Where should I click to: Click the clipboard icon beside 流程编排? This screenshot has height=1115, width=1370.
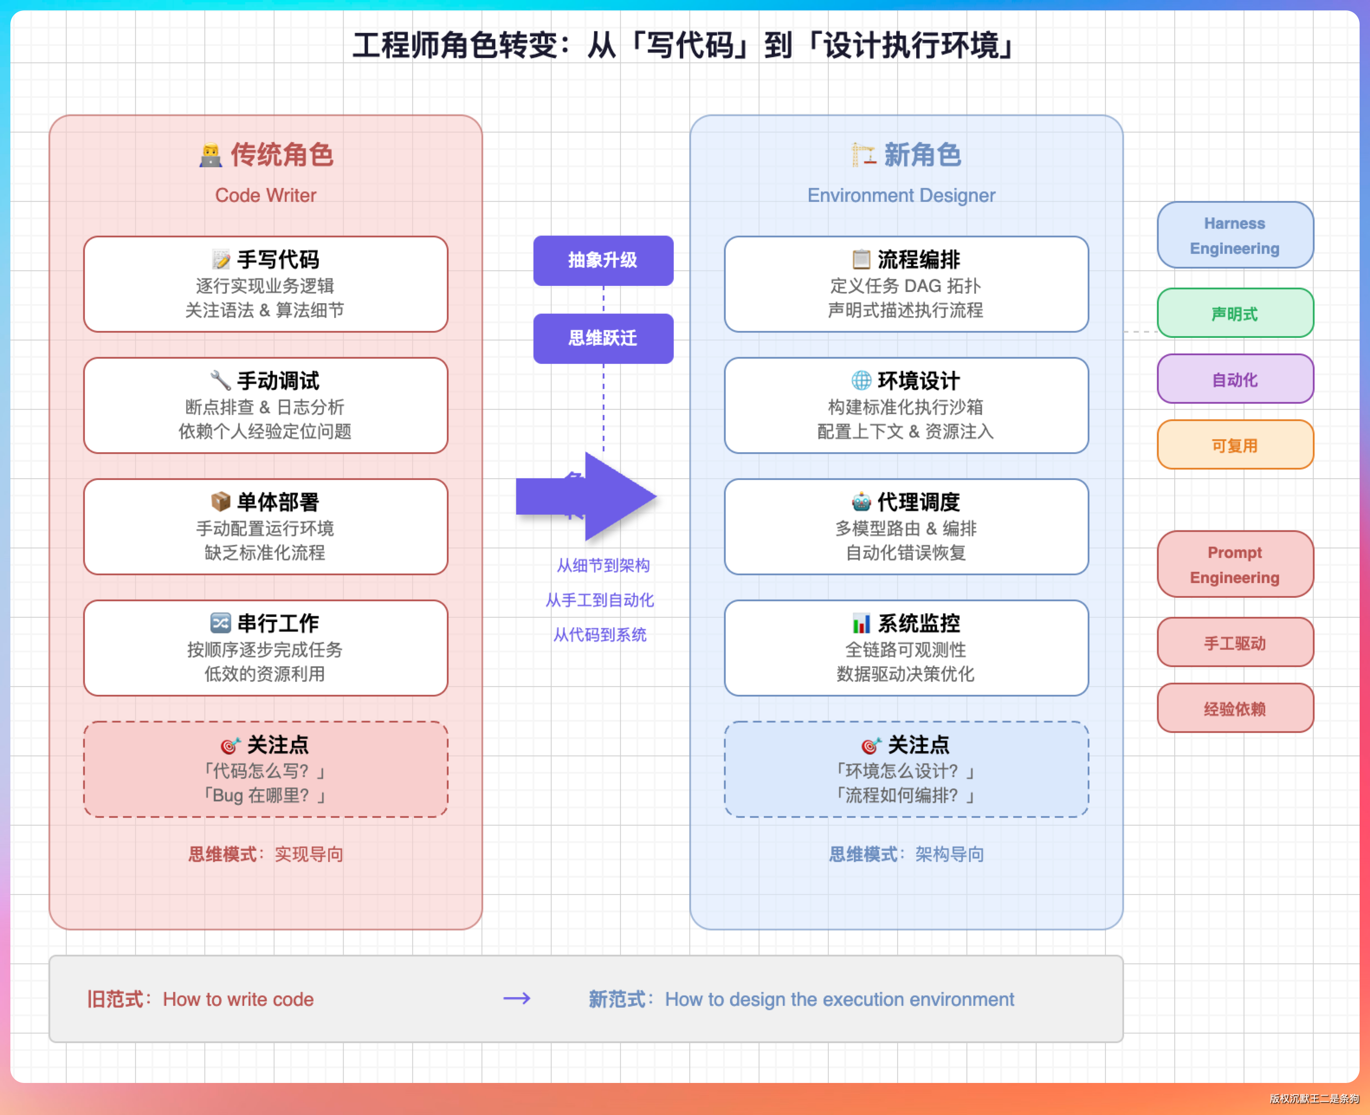tap(861, 259)
